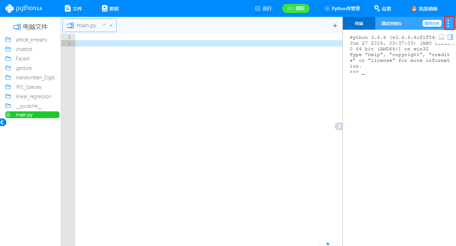Expand the 设置 settings dropdown

385,8
